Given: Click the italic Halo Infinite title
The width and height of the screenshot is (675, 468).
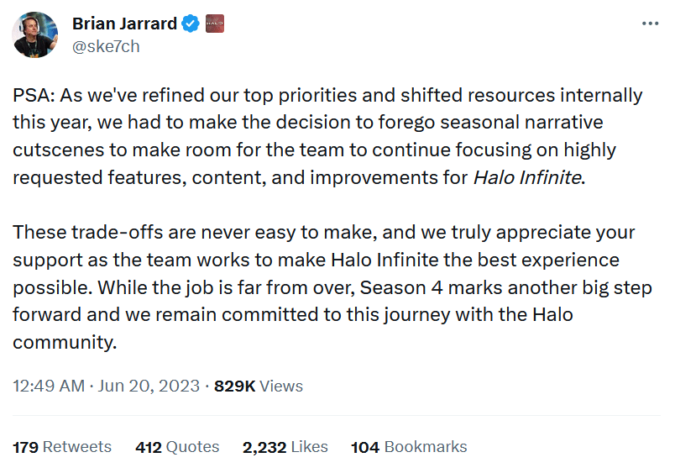Looking at the screenshot, I should [x=526, y=177].
